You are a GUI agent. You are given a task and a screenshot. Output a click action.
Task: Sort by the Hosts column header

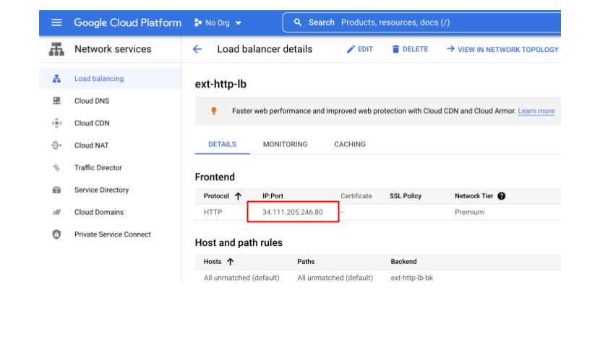click(213, 262)
